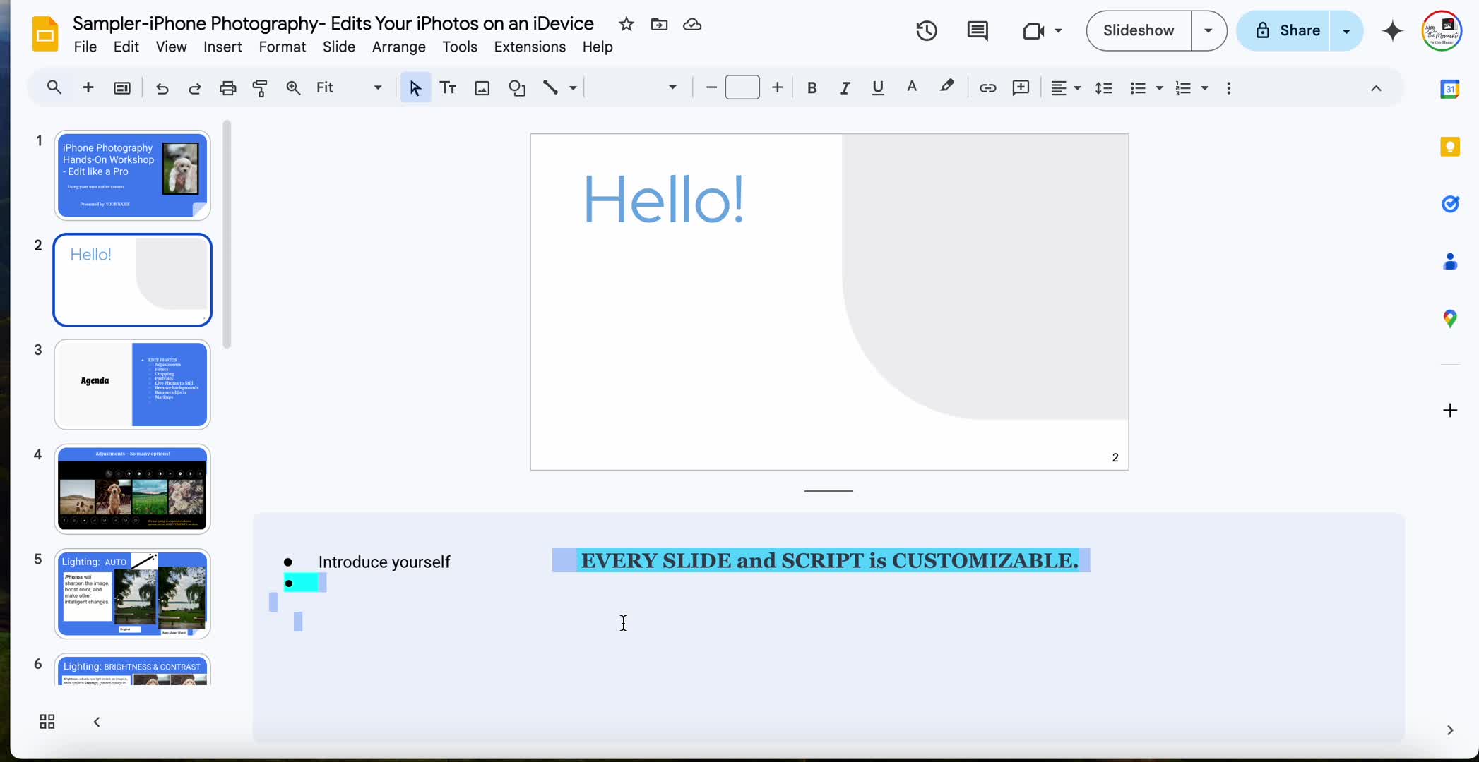This screenshot has height=762, width=1479.
Task: Select slide 4 Adjustments thumbnail
Action: (x=132, y=489)
